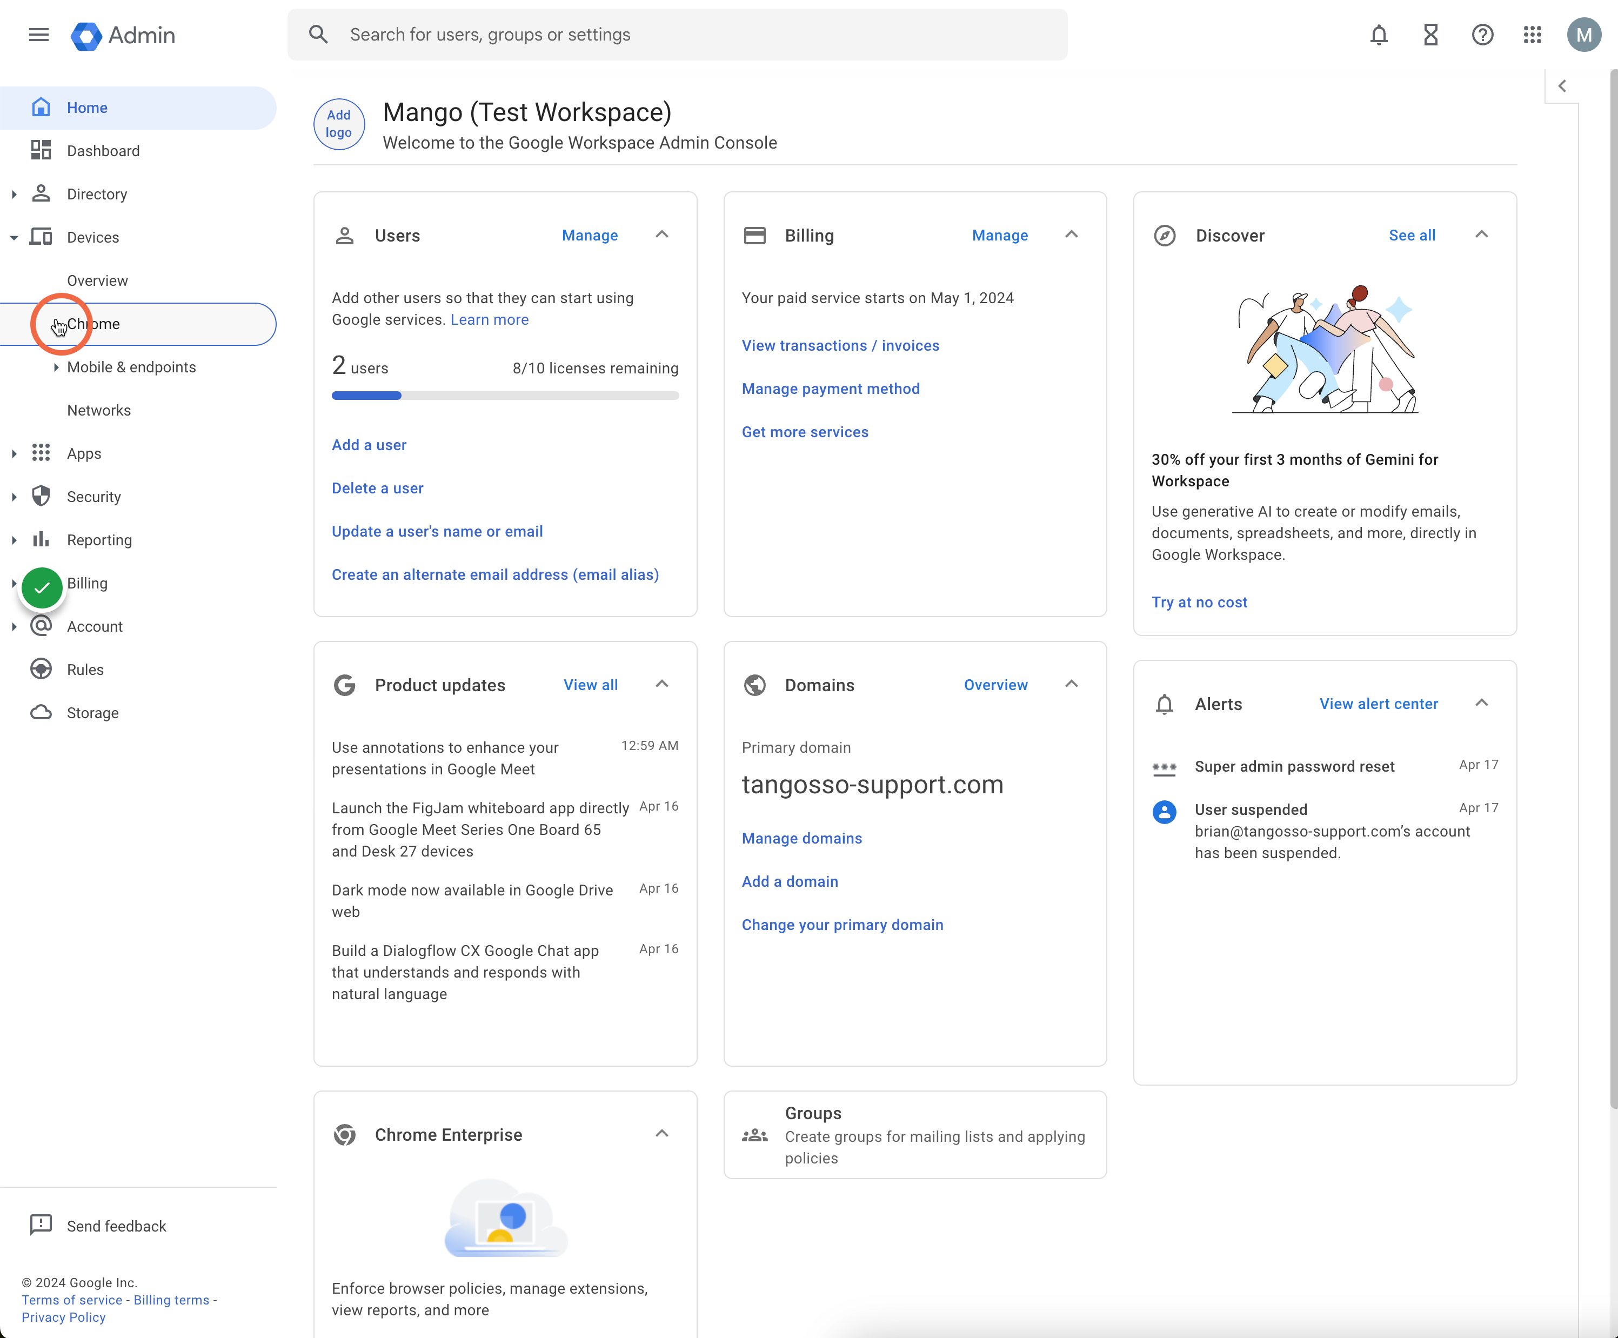1618x1338 pixels.
Task: Collapse the Discover card chevron
Action: click(x=1482, y=235)
